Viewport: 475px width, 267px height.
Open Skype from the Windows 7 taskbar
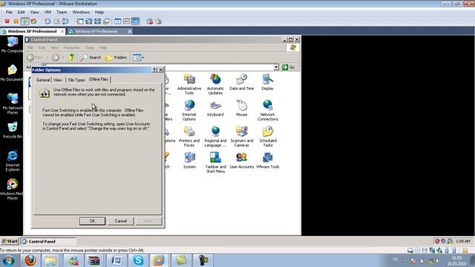[x=138, y=260]
